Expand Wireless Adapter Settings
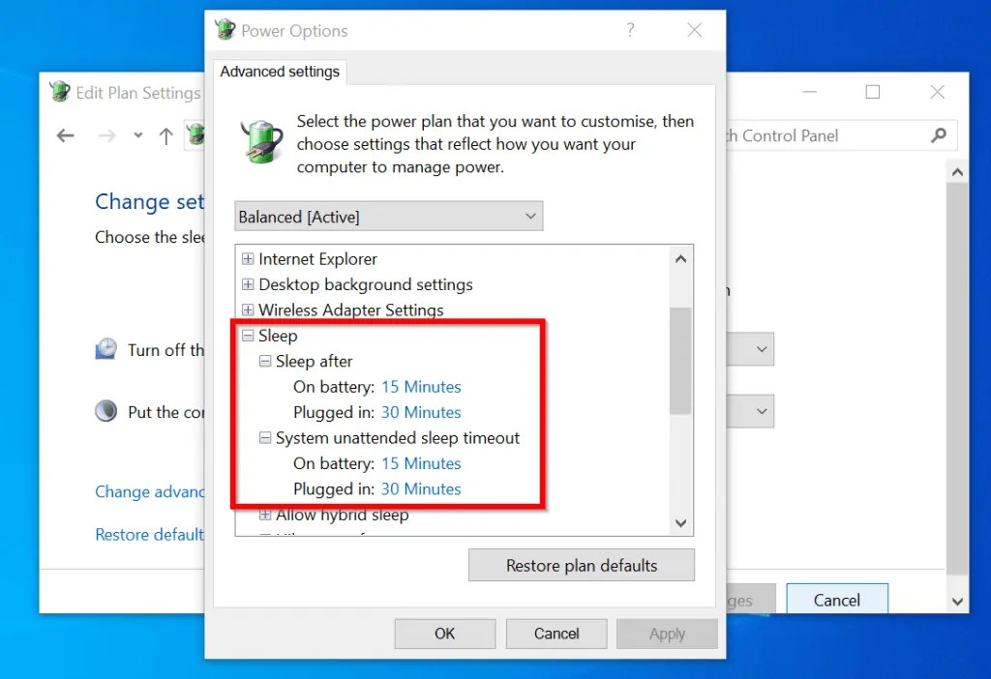The width and height of the screenshot is (991, 679). pyautogui.click(x=248, y=310)
